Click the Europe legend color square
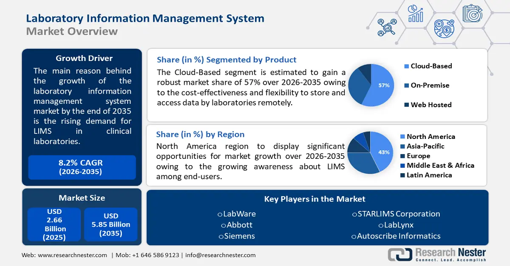The height and width of the screenshot is (266, 510). coord(402,156)
